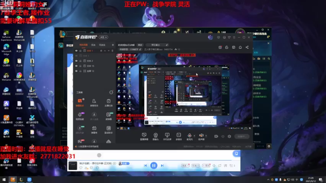Open toolbox more options circle icon
The width and height of the screenshot is (326, 183).
(111, 92)
